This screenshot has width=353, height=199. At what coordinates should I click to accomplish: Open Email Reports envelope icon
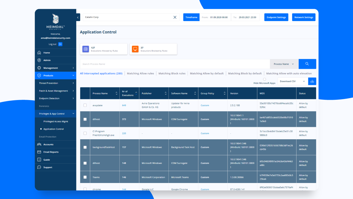click(x=39, y=152)
